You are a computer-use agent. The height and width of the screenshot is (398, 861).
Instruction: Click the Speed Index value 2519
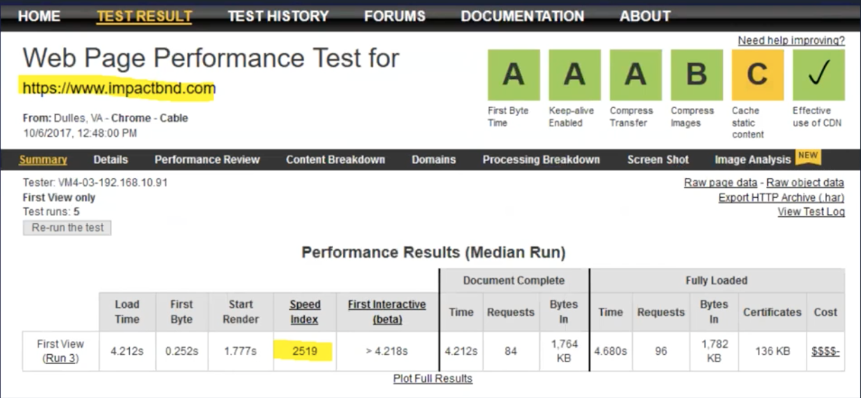(x=305, y=351)
